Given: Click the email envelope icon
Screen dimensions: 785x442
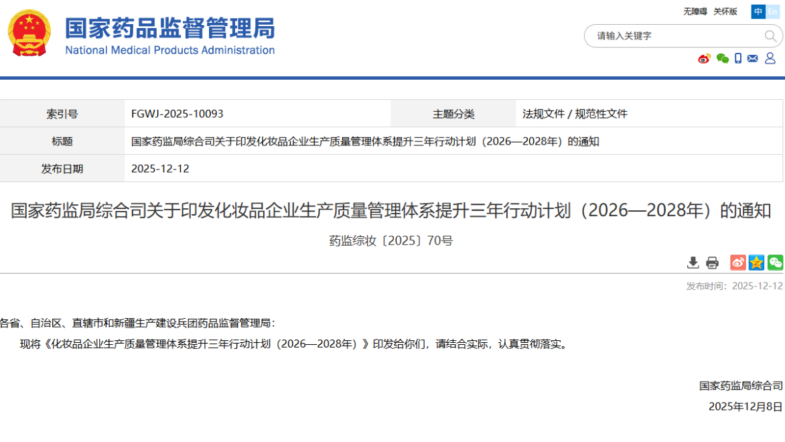Looking at the screenshot, I should (753, 58).
